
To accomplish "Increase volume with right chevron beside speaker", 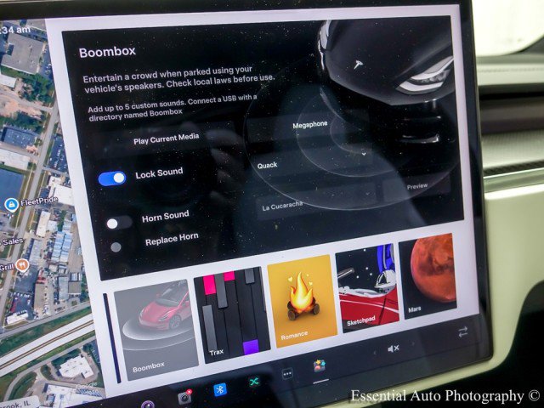I will [x=413, y=344].
